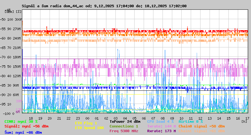
Task: Click the '-100' dBm y-axis label
Action: tap(6, 114)
